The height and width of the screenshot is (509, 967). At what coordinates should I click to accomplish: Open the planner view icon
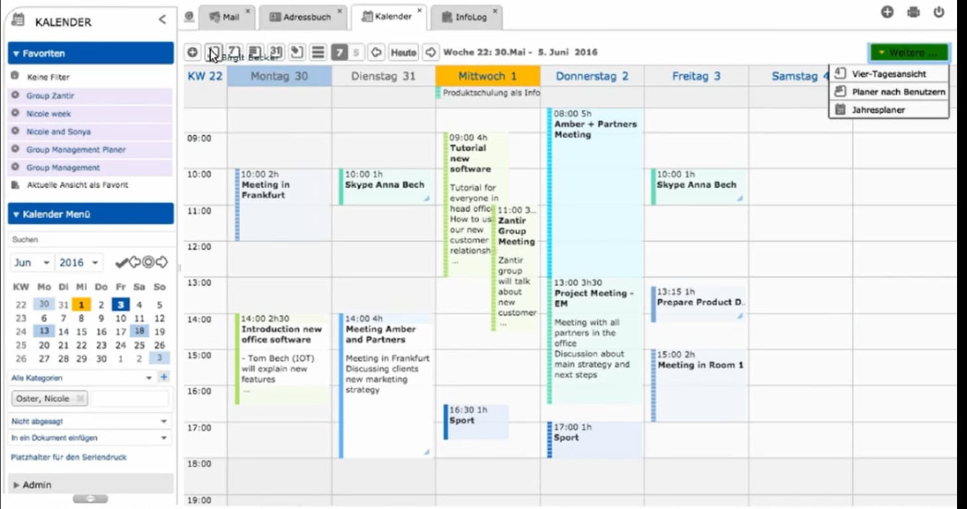296,52
